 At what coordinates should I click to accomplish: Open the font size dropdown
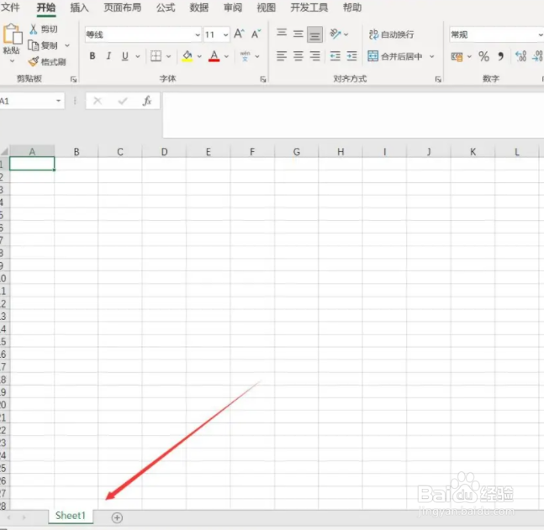click(x=226, y=34)
